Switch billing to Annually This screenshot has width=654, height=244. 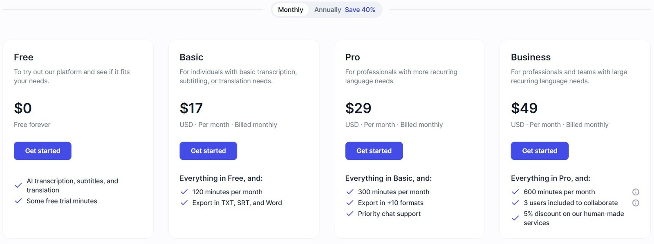point(327,9)
